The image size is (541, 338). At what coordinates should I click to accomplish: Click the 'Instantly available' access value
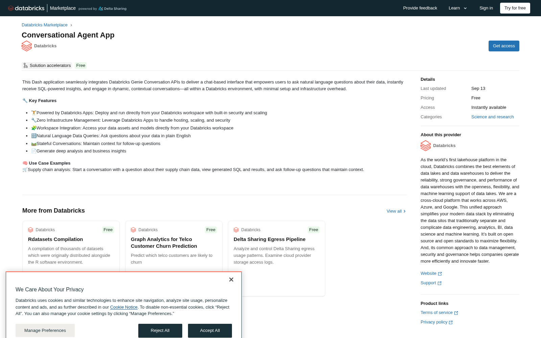pyautogui.click(x=489, y=107)
